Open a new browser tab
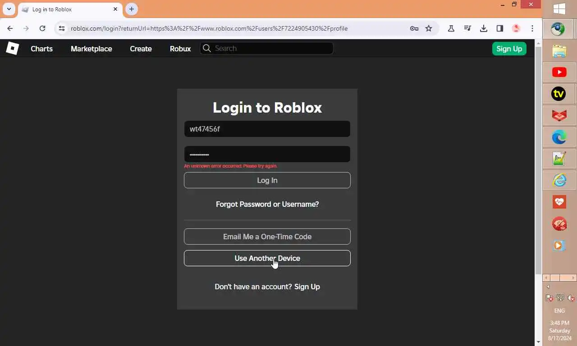577x346 pixels. tap(131, 9)
